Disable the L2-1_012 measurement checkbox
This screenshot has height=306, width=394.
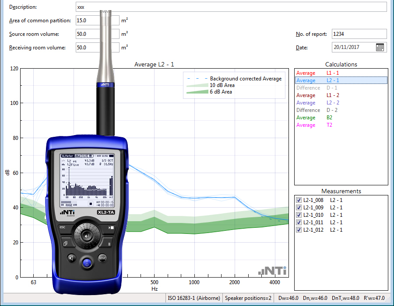[299, 229]
